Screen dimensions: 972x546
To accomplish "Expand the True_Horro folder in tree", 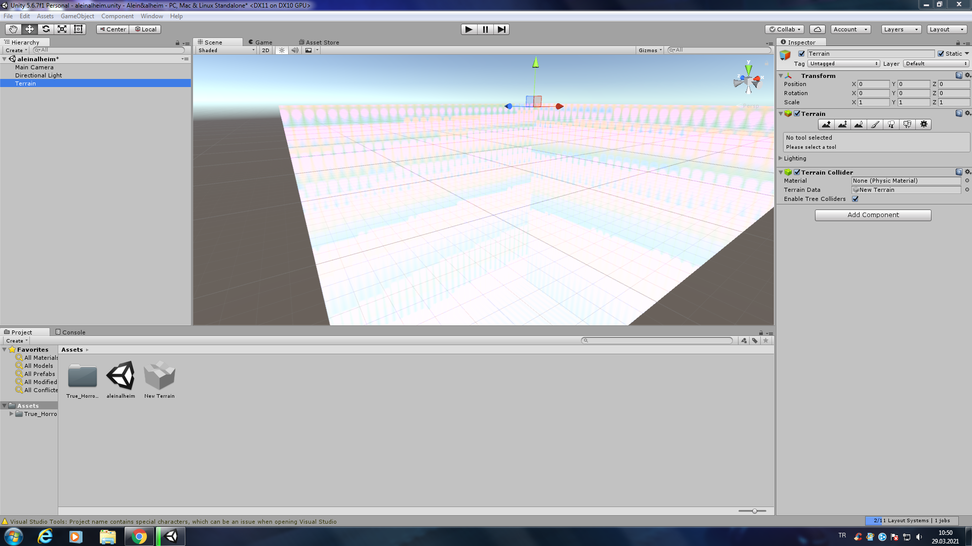I will click(x=11, y=414).
